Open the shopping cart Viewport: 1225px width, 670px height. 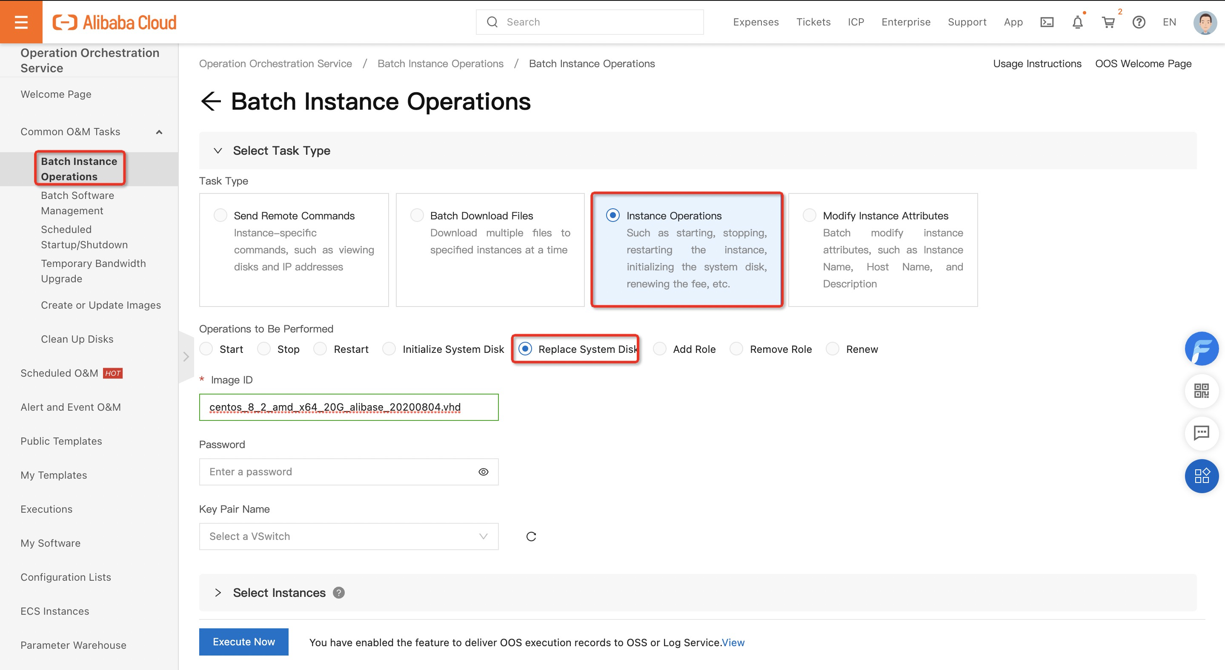pyautogui.click(x=1108, y=22)
